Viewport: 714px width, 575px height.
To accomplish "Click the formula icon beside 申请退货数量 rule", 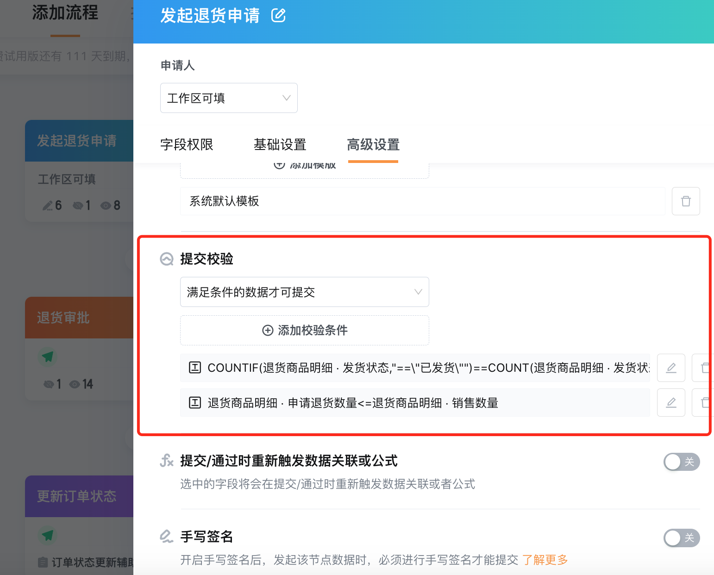I will 195,403.
